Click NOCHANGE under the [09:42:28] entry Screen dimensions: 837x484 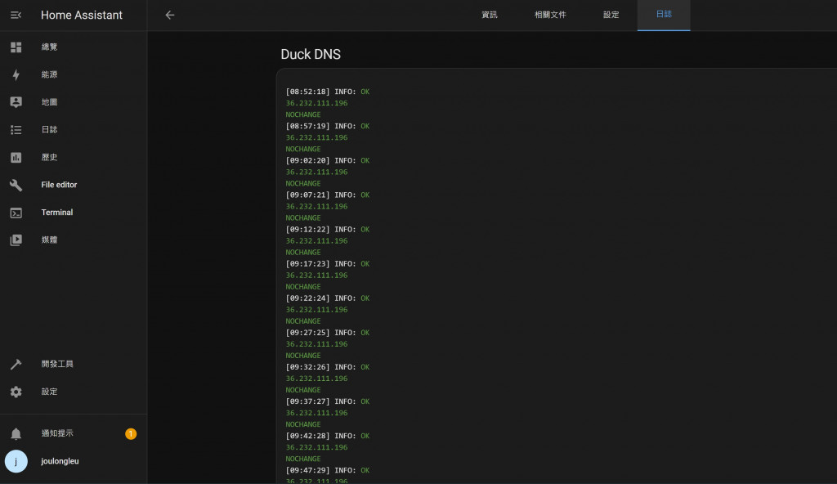pyautogui.click(x=303, y=459)
